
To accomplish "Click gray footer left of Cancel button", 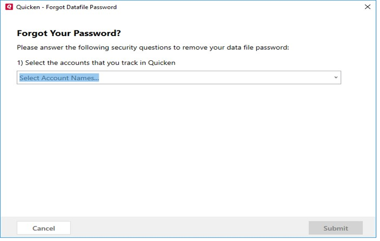I will tap(9, 228).
